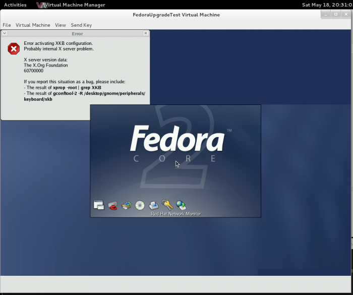Open the File menu
The height and width of the screenshot is (295, 353).
click(x=7, y=25)
